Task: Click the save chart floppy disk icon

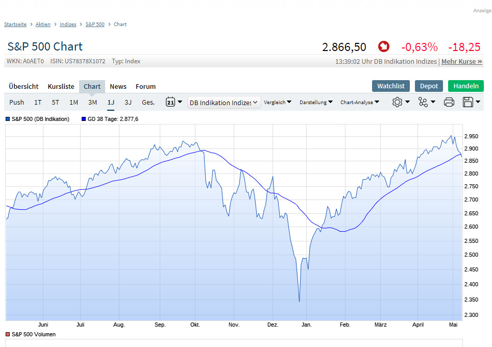Action: [471, 102]
